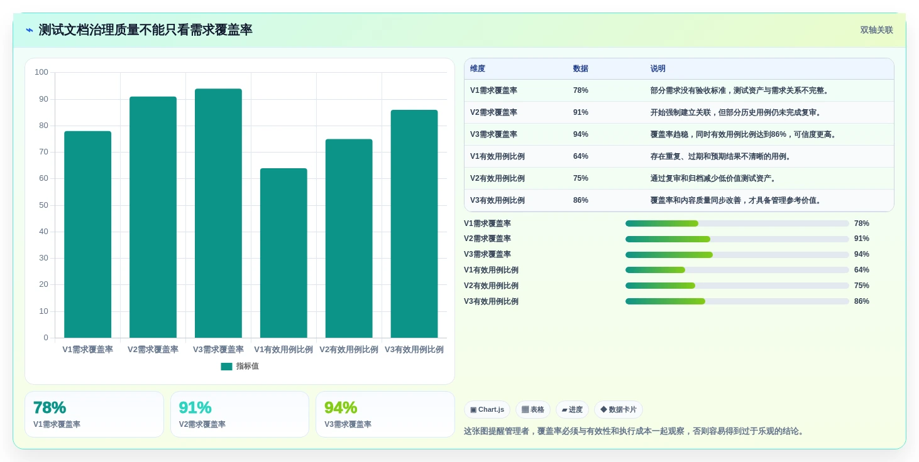Click description starting 开始强制建立关联
This screenshot has height=462, width=919.
pos(737,113)
